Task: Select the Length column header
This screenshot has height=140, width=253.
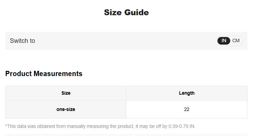Action: coord(187,93)
